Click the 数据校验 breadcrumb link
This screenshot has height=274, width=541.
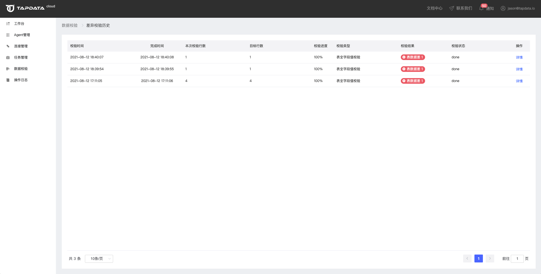(70, 25)
